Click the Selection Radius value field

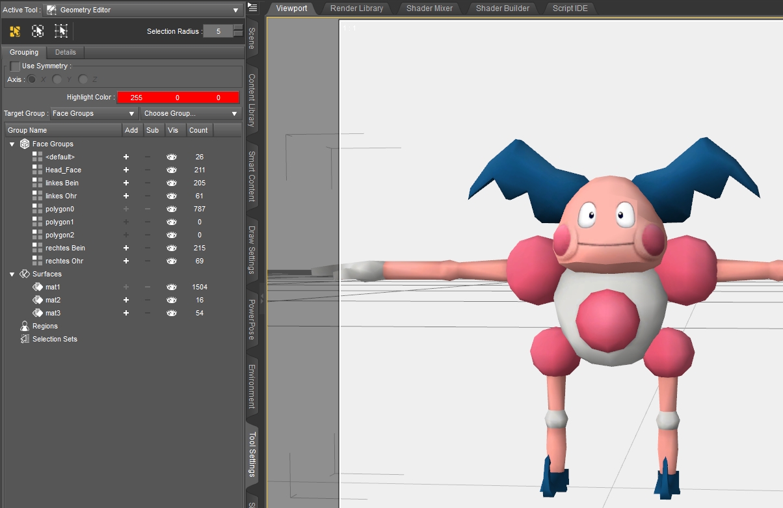coord(218,31)
